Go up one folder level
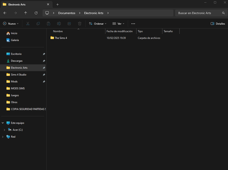The image size is (228, 170). 25,13
